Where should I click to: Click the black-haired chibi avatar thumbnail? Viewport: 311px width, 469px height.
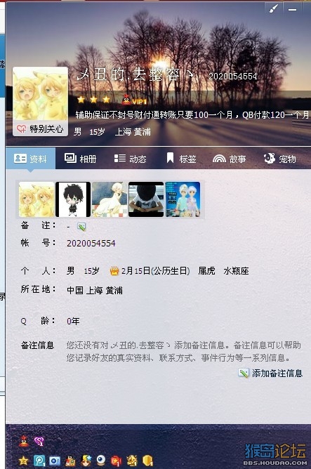tap(73, 199)
